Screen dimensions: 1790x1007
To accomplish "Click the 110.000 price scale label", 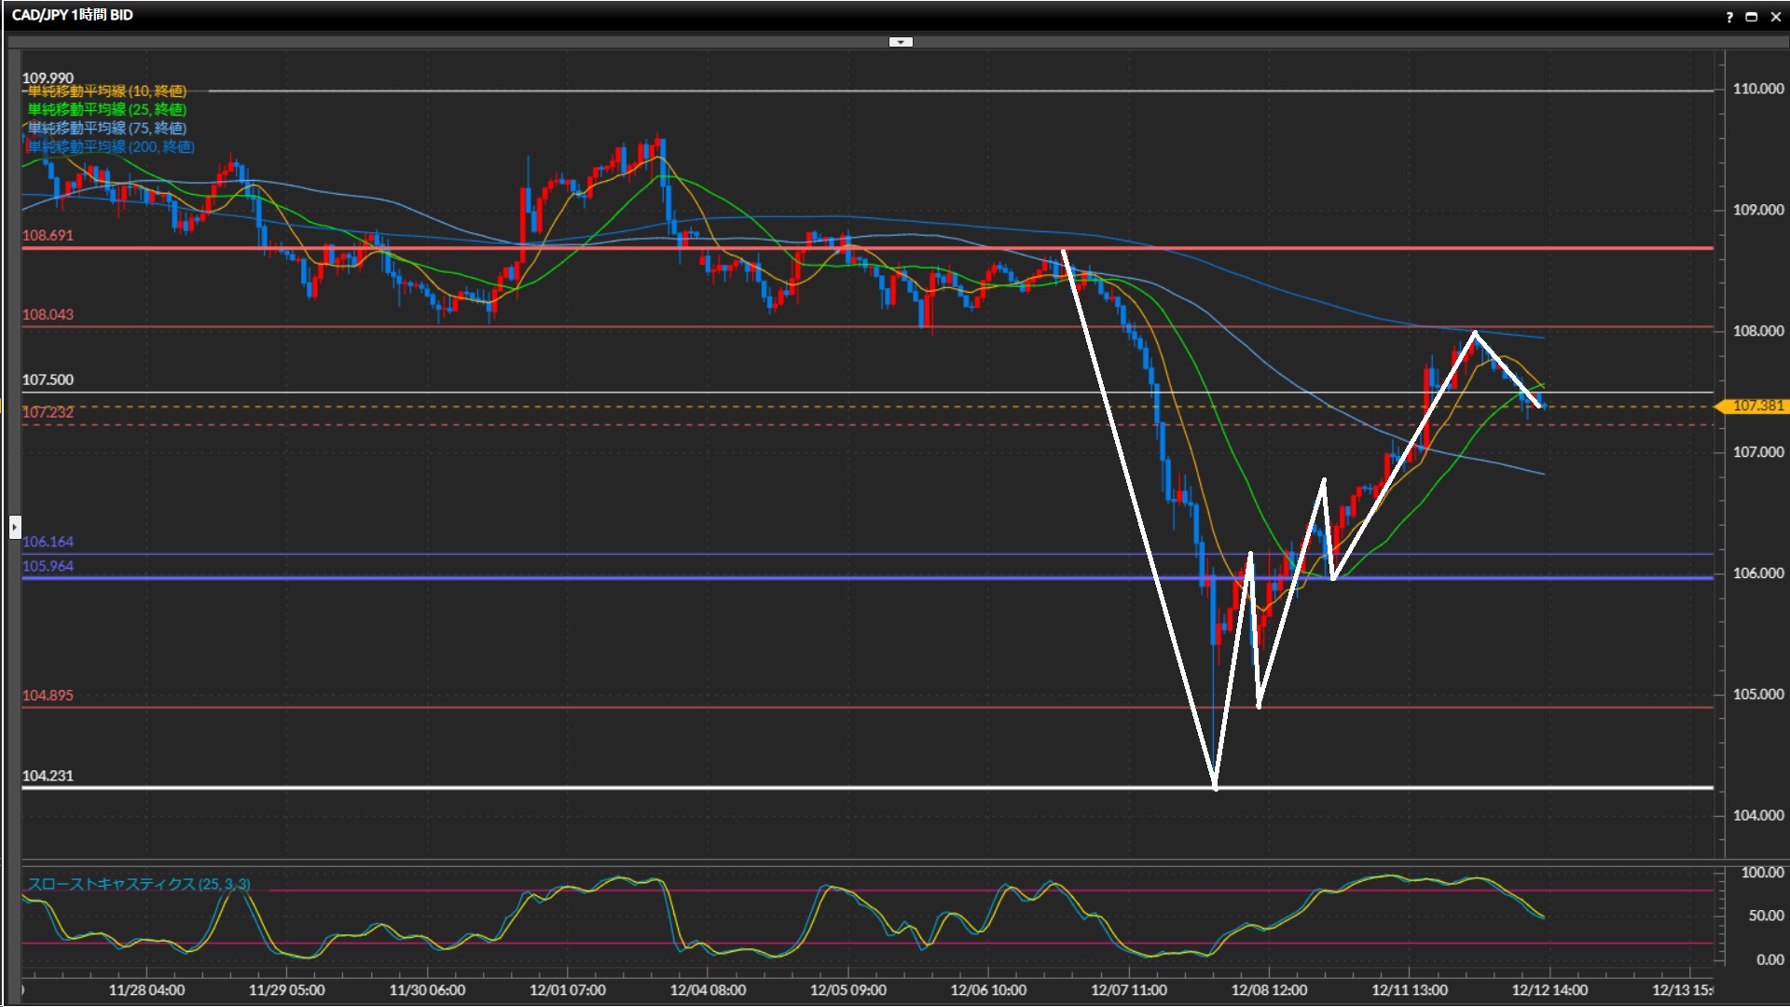I will (x=1757, y=90).
